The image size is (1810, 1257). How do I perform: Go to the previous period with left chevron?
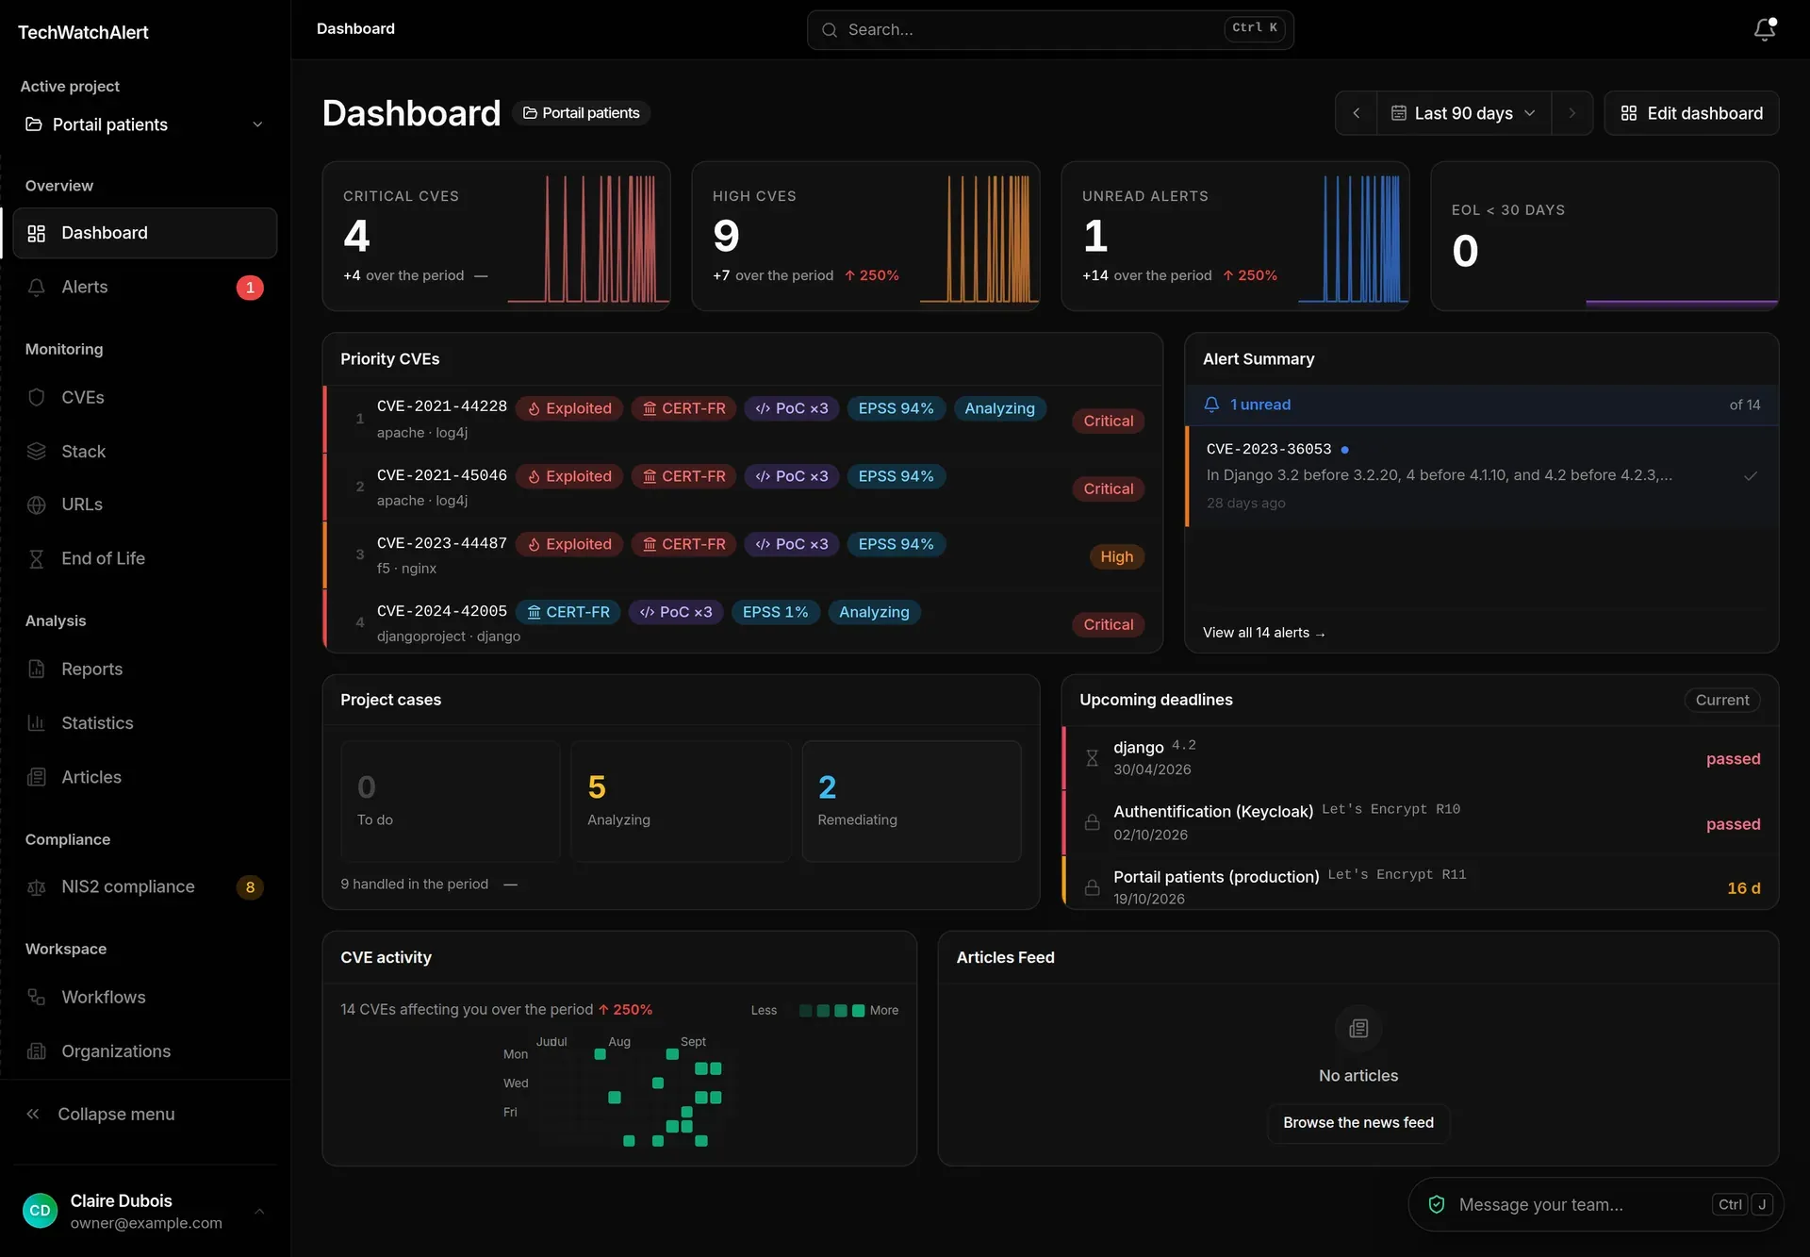(x=1357, y=113)
